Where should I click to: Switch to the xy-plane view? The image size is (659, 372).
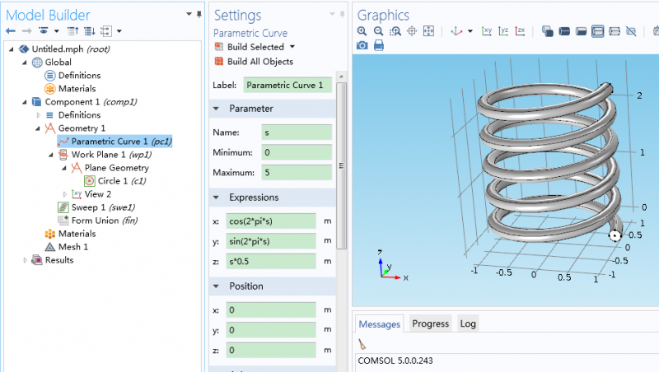coord(487,31)
